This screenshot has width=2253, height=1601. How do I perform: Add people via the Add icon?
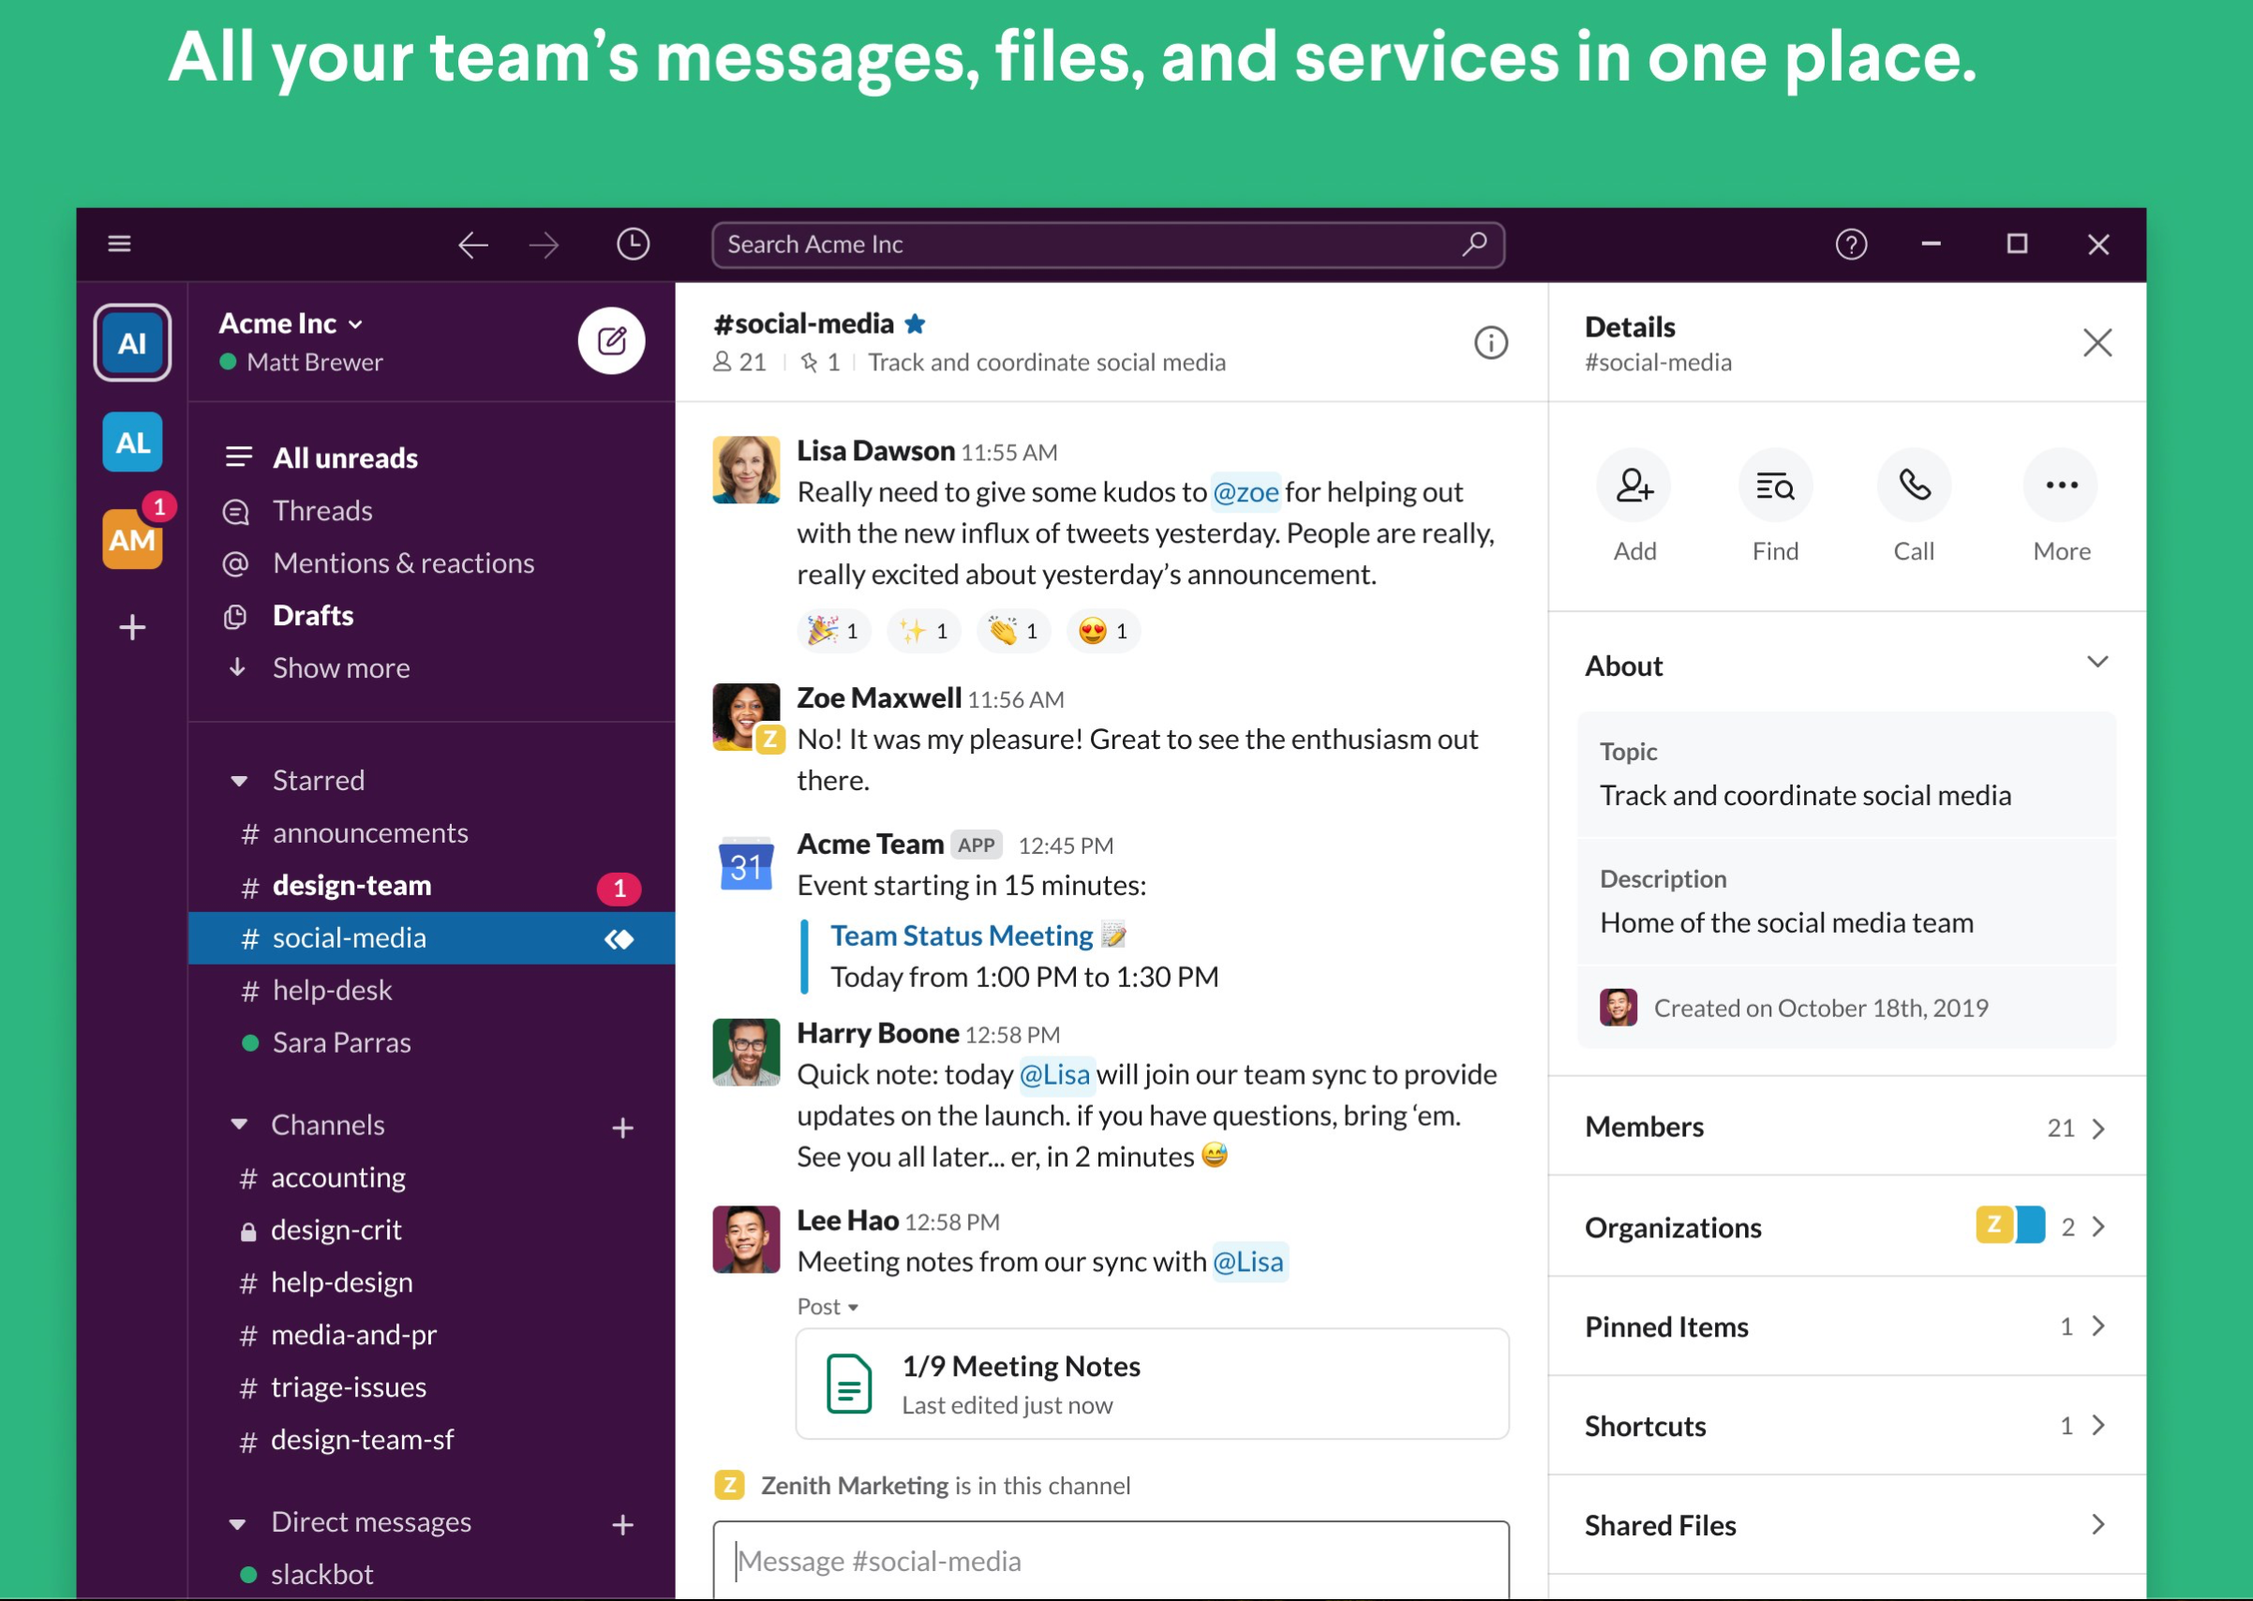(x=1634, y=485)
